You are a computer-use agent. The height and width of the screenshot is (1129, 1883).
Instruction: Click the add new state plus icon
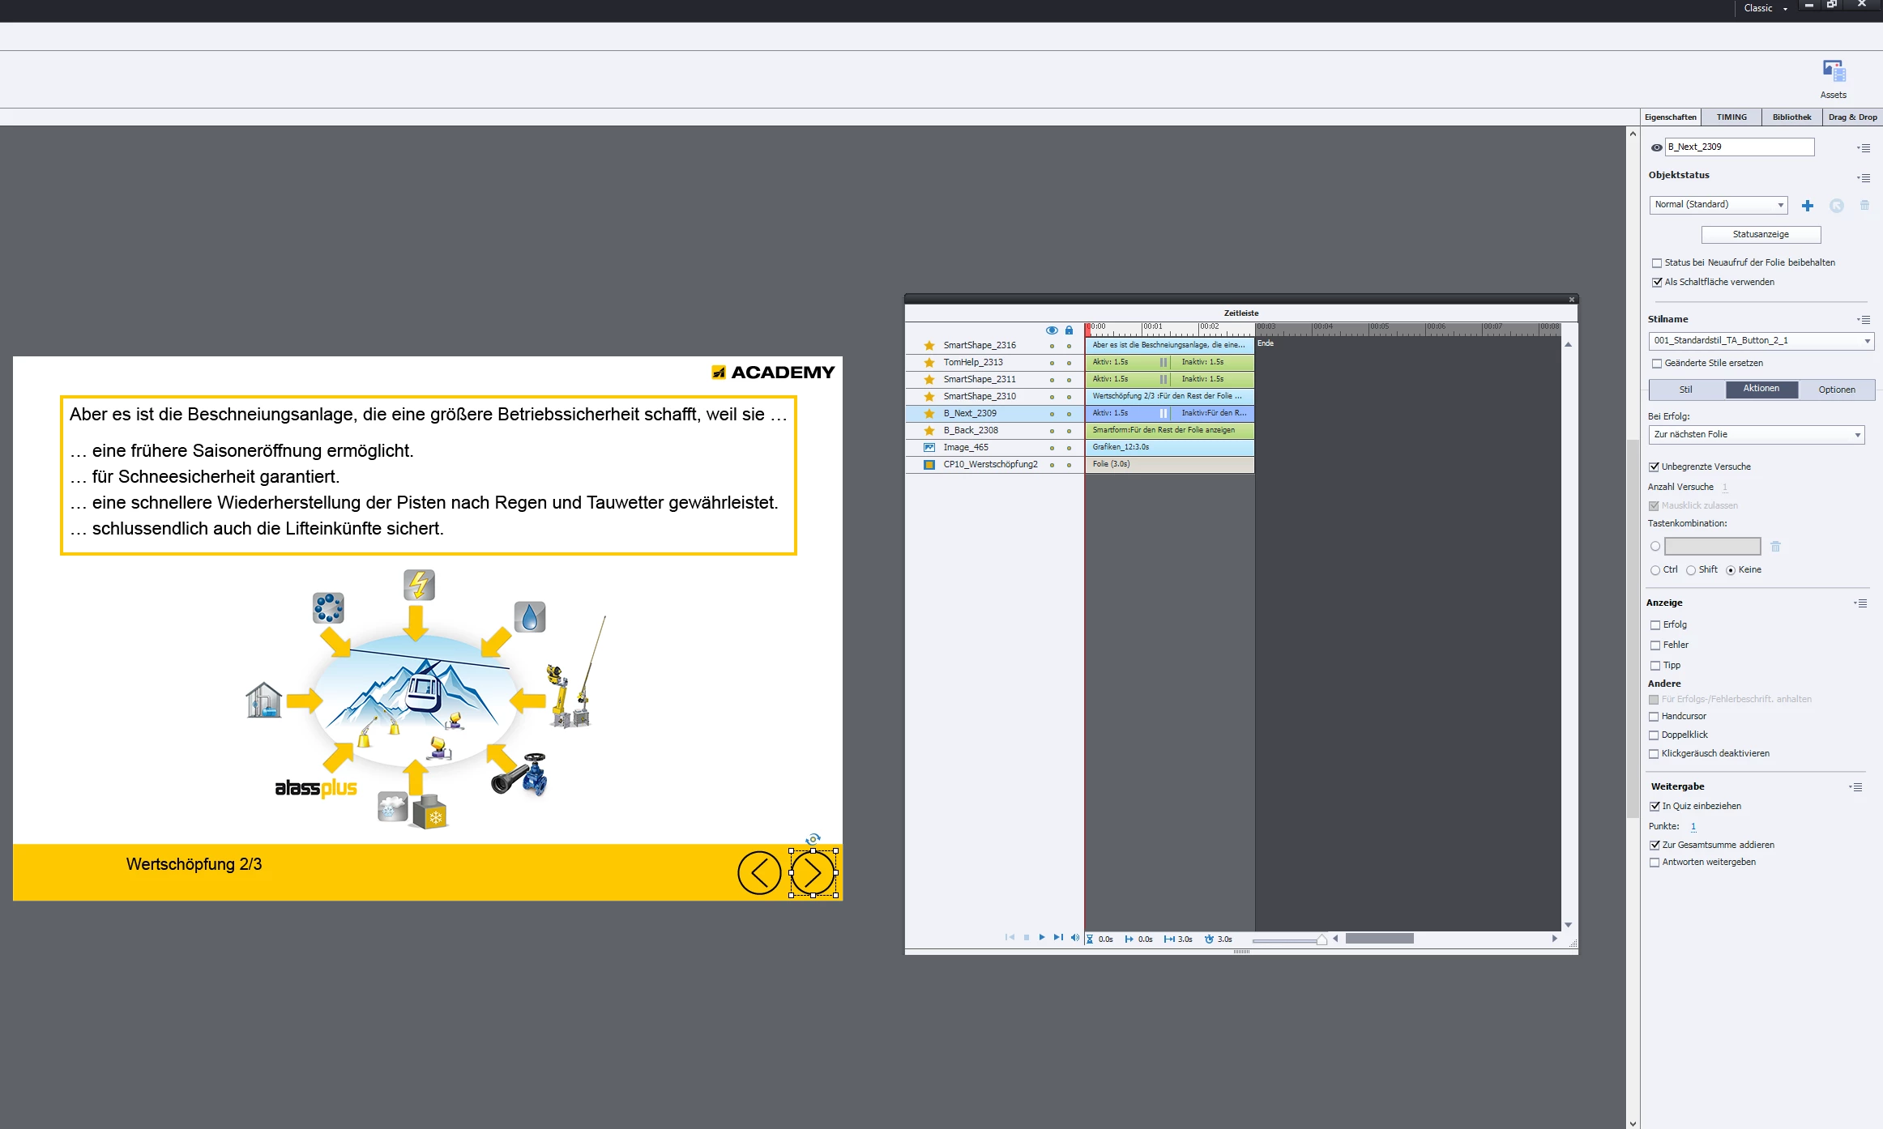click(1807, 206)
